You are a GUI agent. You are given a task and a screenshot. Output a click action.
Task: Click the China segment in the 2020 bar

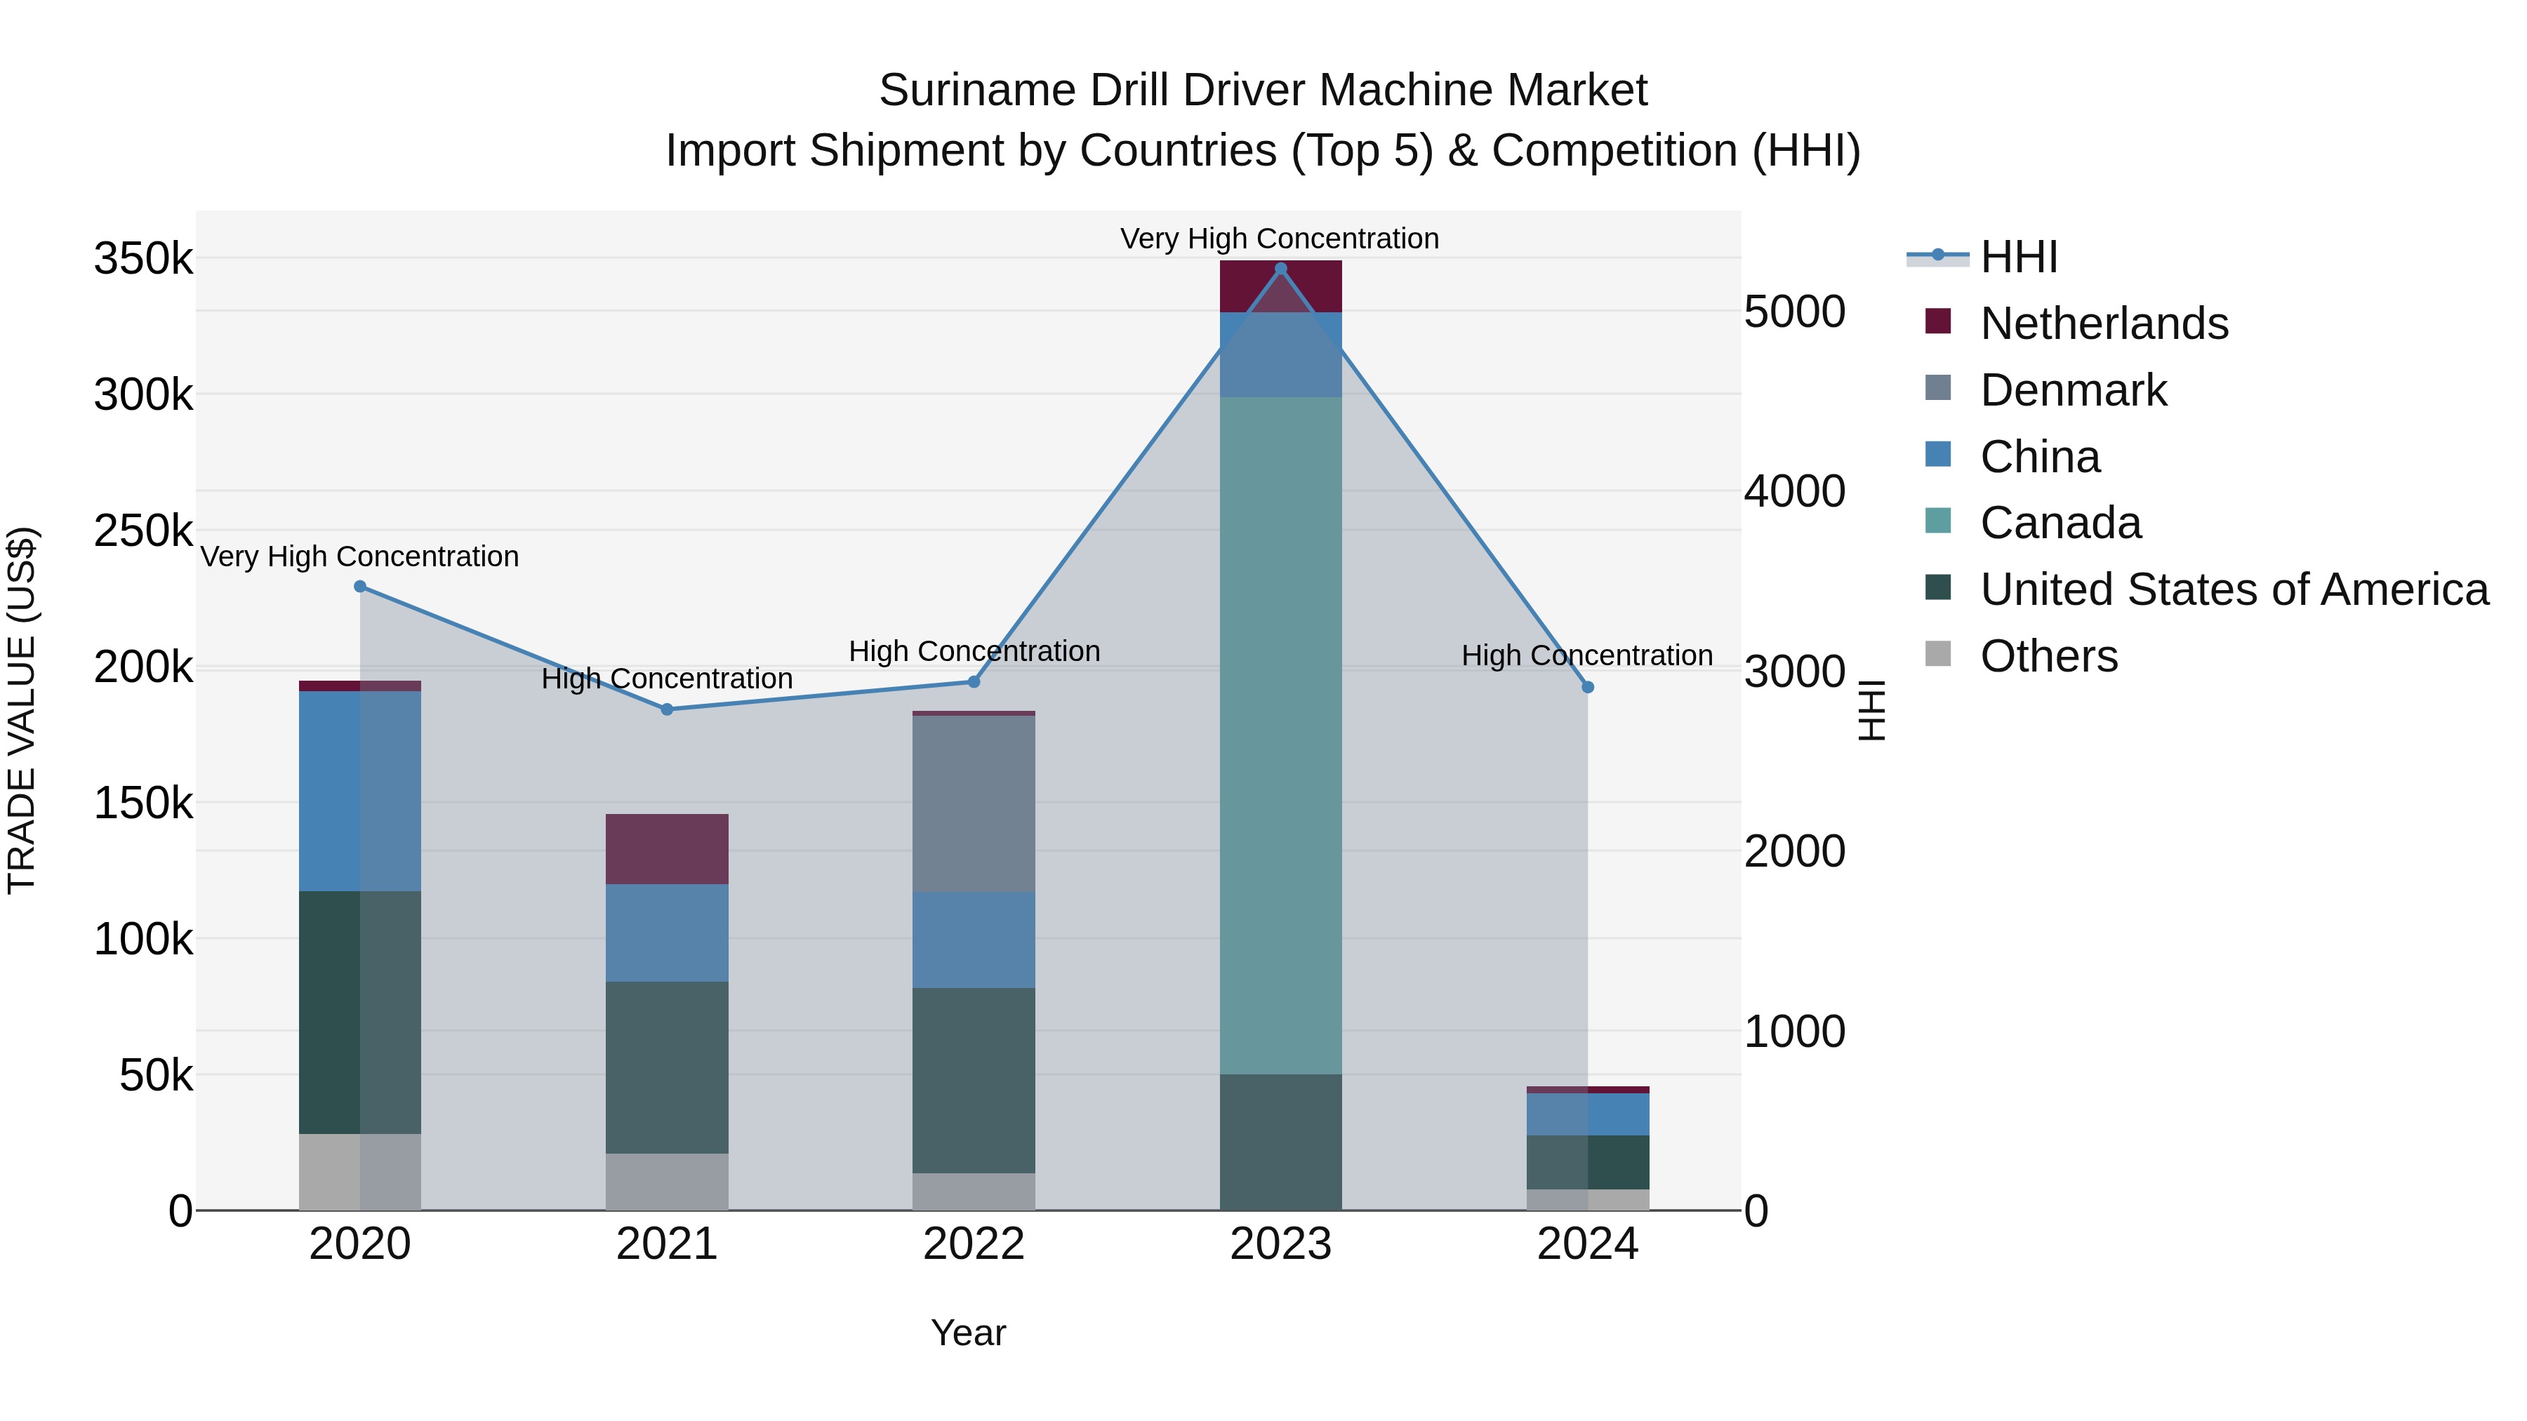[360, 792]
